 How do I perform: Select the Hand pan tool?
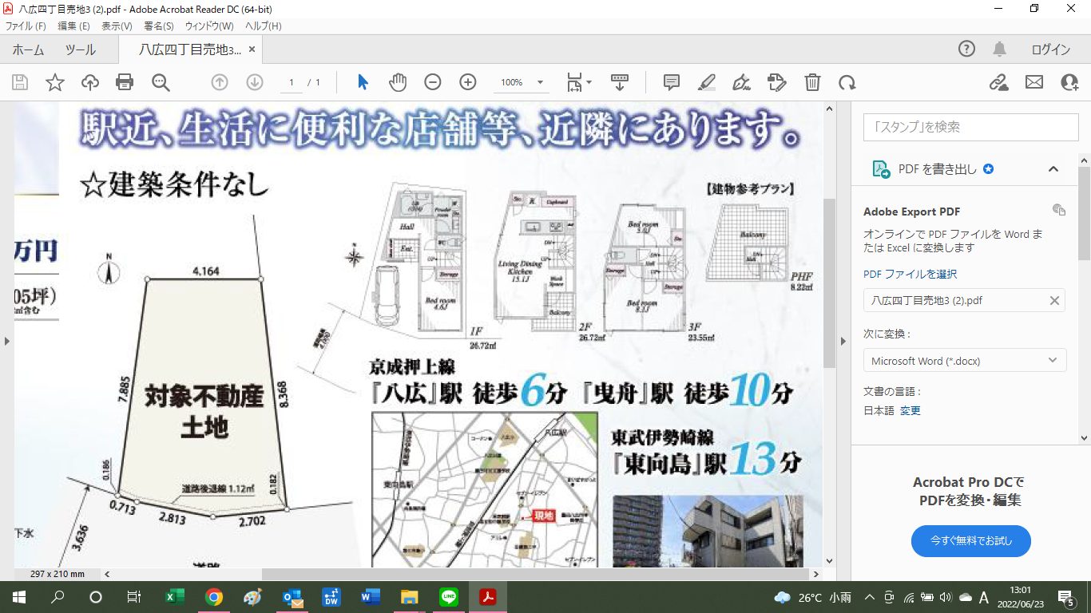tap(398, 82)
